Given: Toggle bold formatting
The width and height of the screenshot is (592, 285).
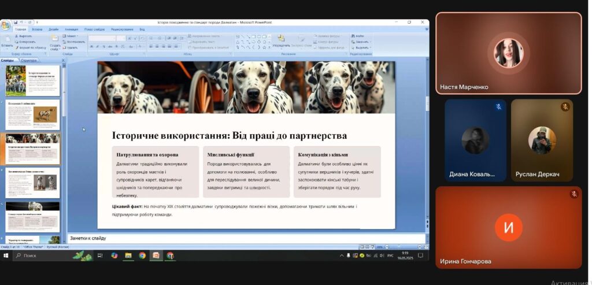Looking at the screenshot, I should 92,46.
